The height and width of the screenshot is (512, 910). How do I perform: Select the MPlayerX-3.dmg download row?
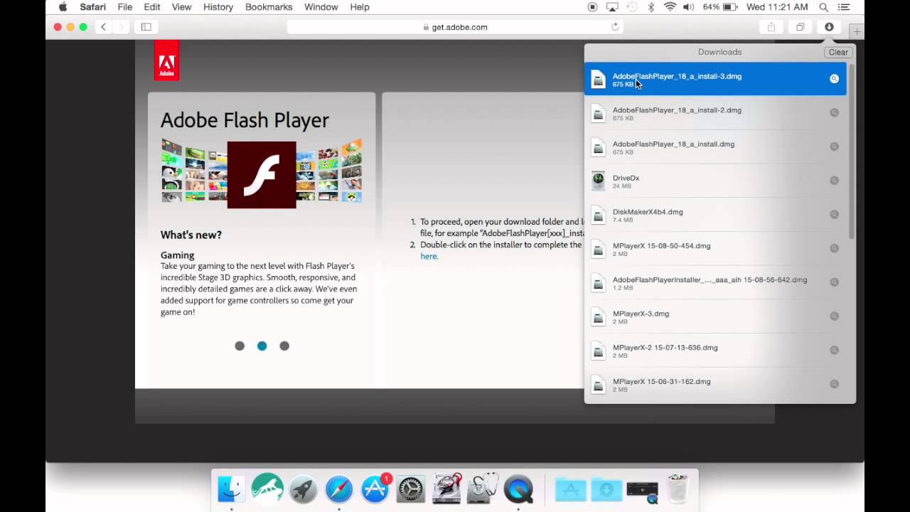[715, 316]
